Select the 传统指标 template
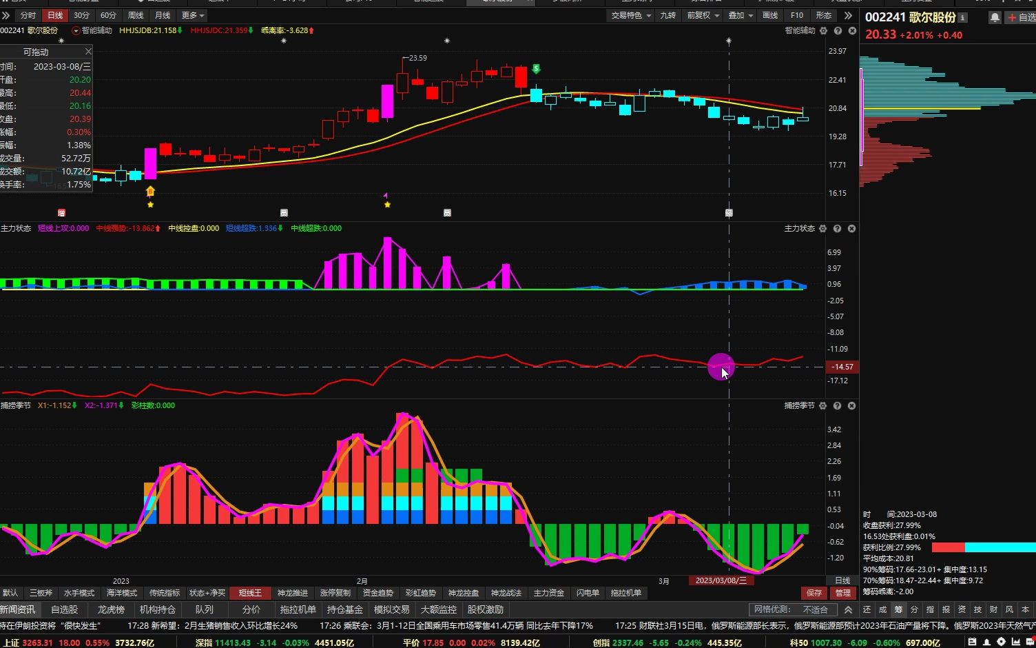The height and width of the screenshot is (648, 1036). [x=165, y=594]
